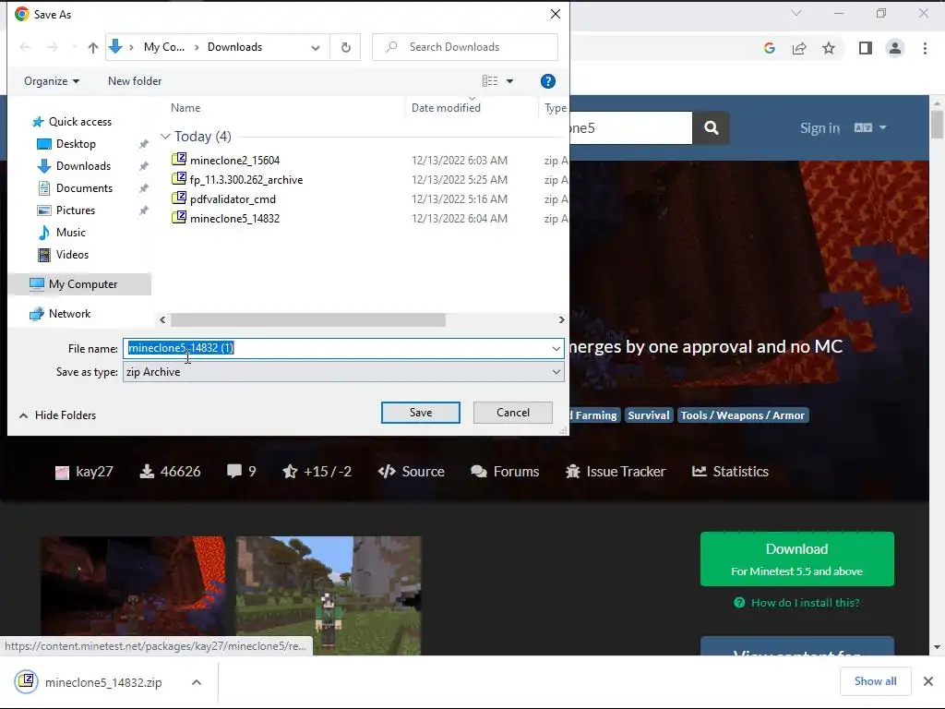
Task: Select file fp_11.3.300.262_archive
Action: (245, 180)
